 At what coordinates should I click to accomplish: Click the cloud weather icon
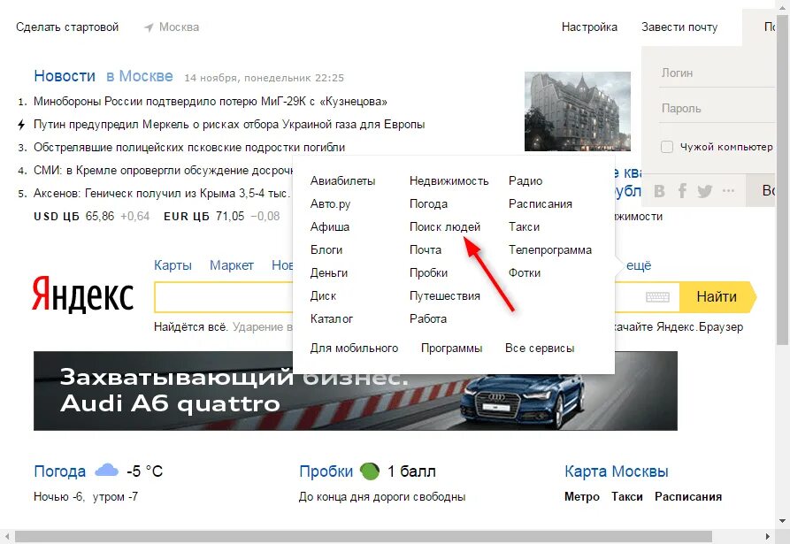tap(106, 470)
